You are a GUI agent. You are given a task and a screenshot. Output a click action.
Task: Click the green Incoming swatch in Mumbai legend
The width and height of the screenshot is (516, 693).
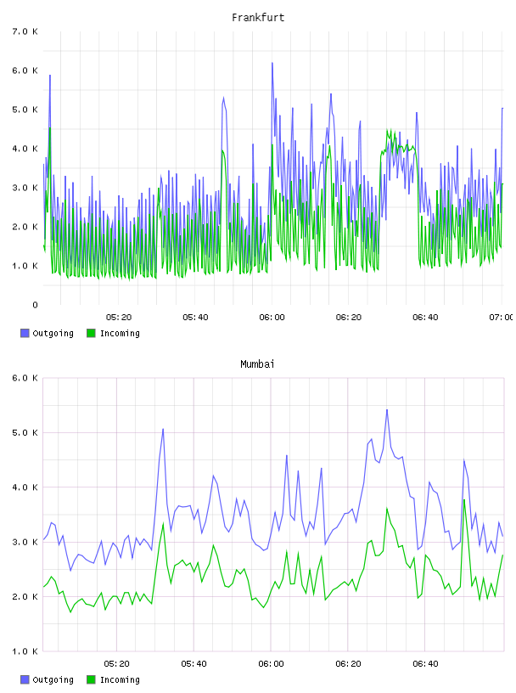point(91,679)
